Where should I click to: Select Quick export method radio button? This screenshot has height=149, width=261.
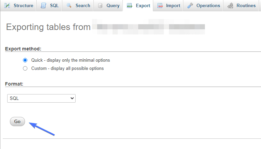coord(25,60)
